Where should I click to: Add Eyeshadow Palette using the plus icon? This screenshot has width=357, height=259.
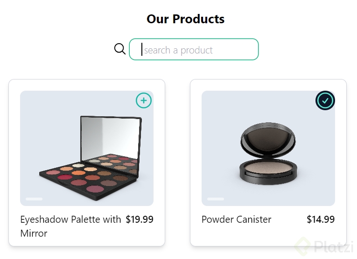tap(144, 100)
